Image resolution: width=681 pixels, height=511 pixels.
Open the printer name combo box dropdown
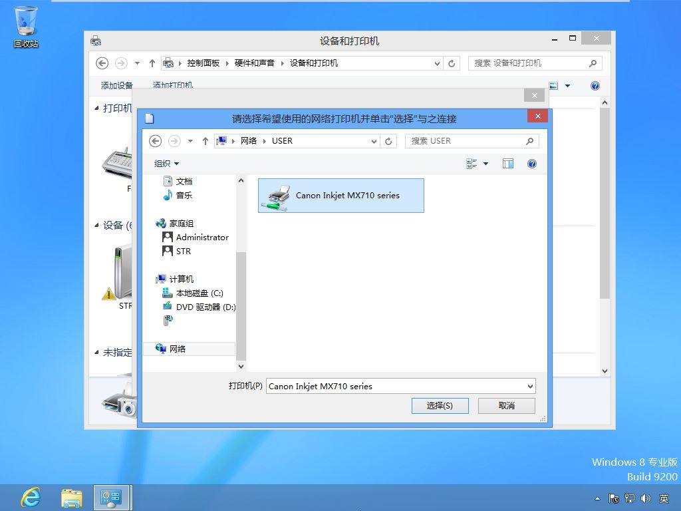coord(530,387)
